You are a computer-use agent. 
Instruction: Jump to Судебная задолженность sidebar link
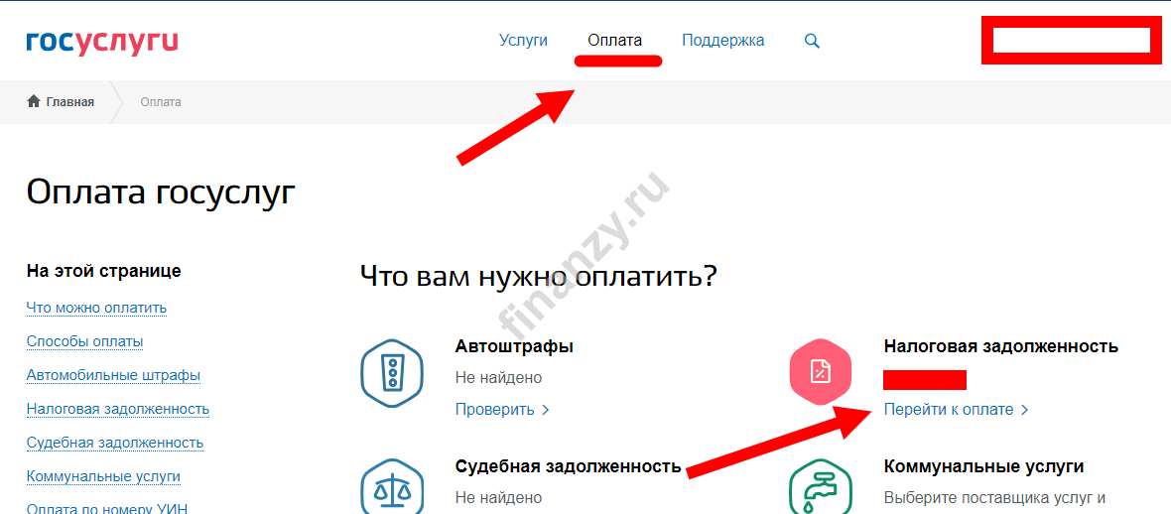(114, 443)
